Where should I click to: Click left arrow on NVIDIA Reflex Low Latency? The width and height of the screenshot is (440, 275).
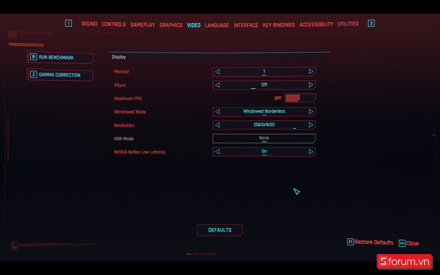tap(217, 151)
